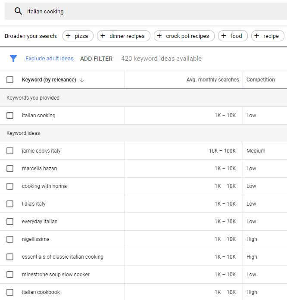Sort by Keyword (by relevance) header

pyautogui.click(x=49, y=80)
